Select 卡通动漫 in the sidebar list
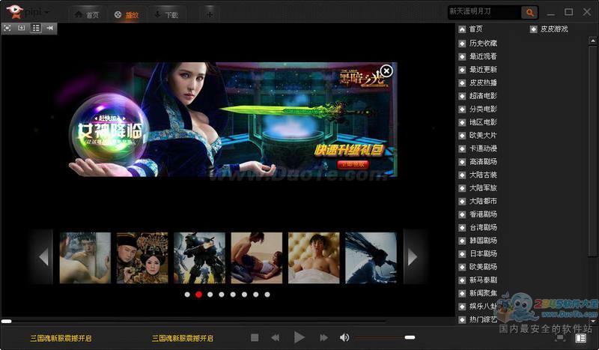 [x=483, y=148]
